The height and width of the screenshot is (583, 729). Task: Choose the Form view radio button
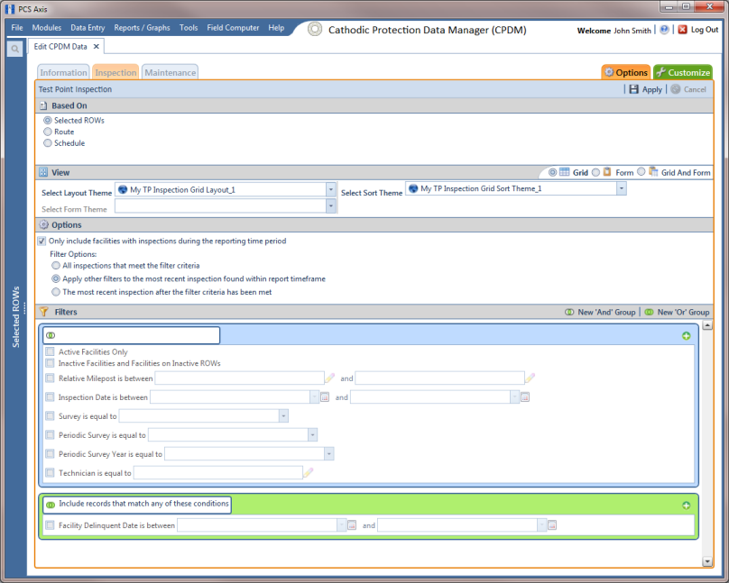595,172
